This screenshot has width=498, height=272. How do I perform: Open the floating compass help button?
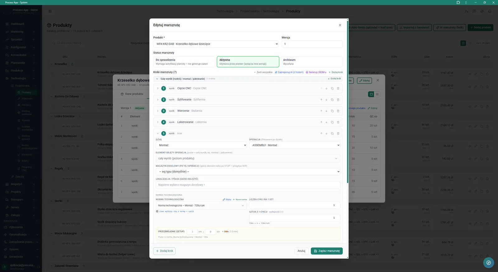(x=488, y=263)
